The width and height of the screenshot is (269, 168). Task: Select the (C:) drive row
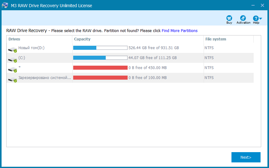point(130,58)
